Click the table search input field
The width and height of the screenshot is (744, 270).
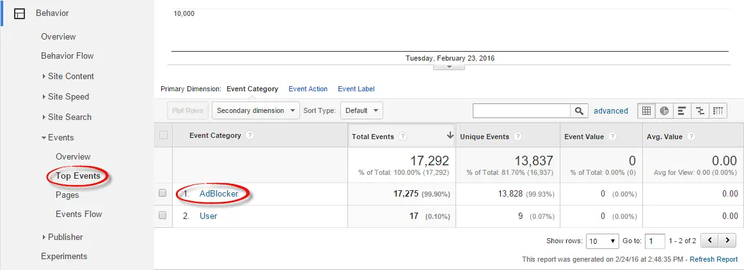point(521,111)
